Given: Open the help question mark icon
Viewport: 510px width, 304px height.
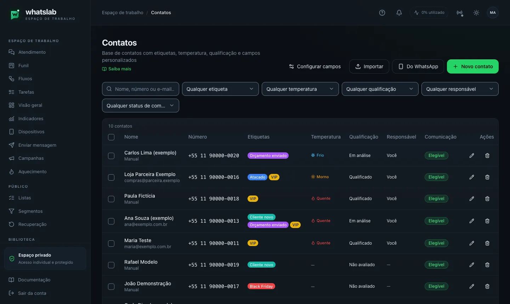Looking at the screenshot, I should pos(382,13).
